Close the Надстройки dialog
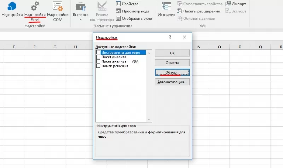The width and height of the screenshot is (283, 168). click(x=184, y=37)
